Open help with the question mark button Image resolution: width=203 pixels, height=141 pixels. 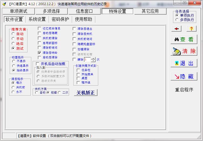191,29
